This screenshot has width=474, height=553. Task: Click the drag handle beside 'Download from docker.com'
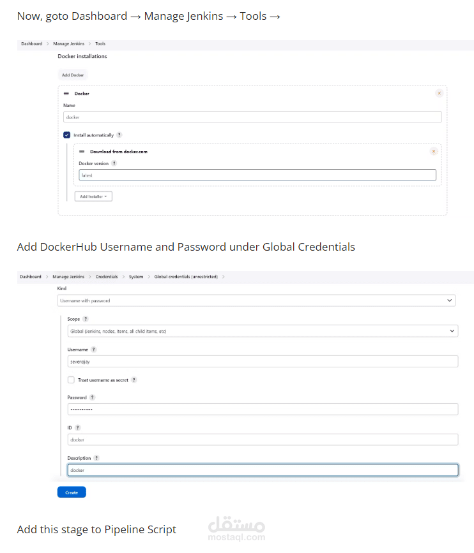tap(82, 151)
